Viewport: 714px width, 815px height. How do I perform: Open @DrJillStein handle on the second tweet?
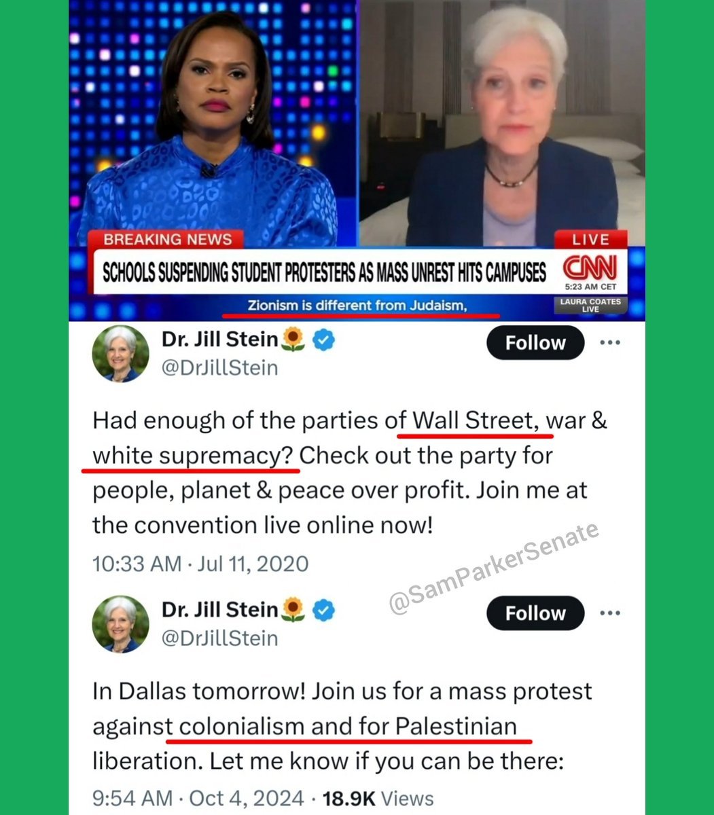[x=220, y=638]
